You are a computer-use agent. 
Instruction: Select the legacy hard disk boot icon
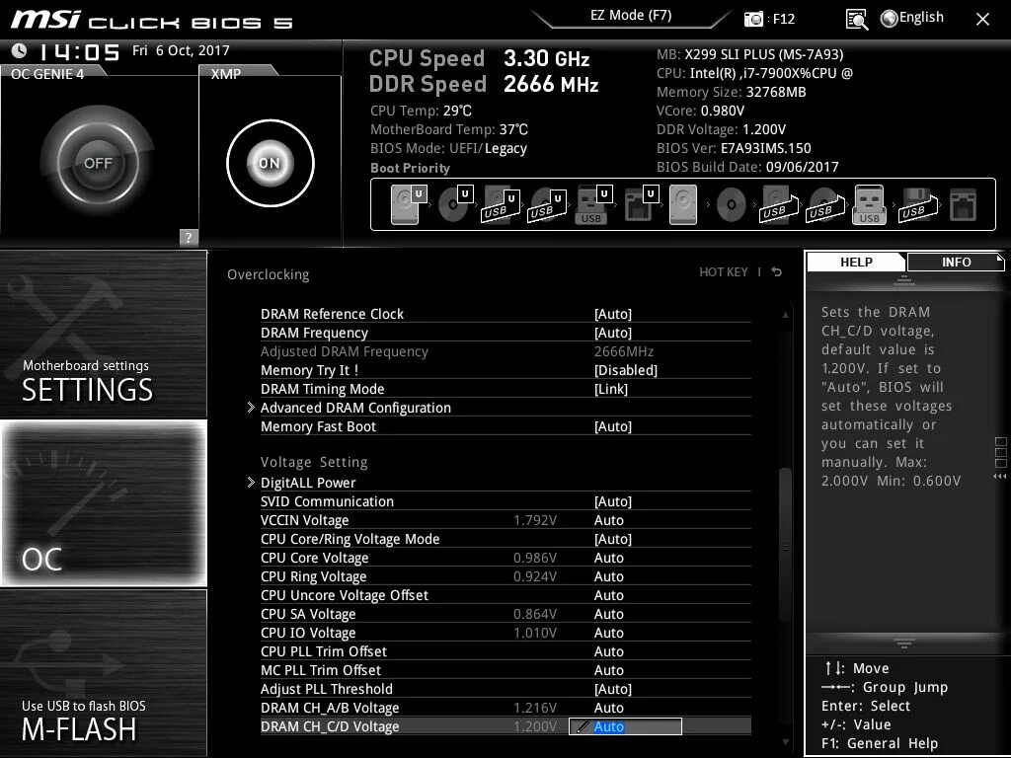[x=683, y=204]
